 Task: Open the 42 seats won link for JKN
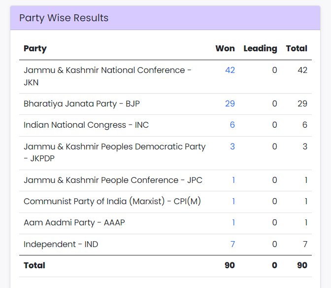(230, 70)
